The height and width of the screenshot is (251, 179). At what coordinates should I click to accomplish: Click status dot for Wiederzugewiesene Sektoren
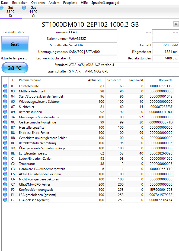click(x=5, y=101)
